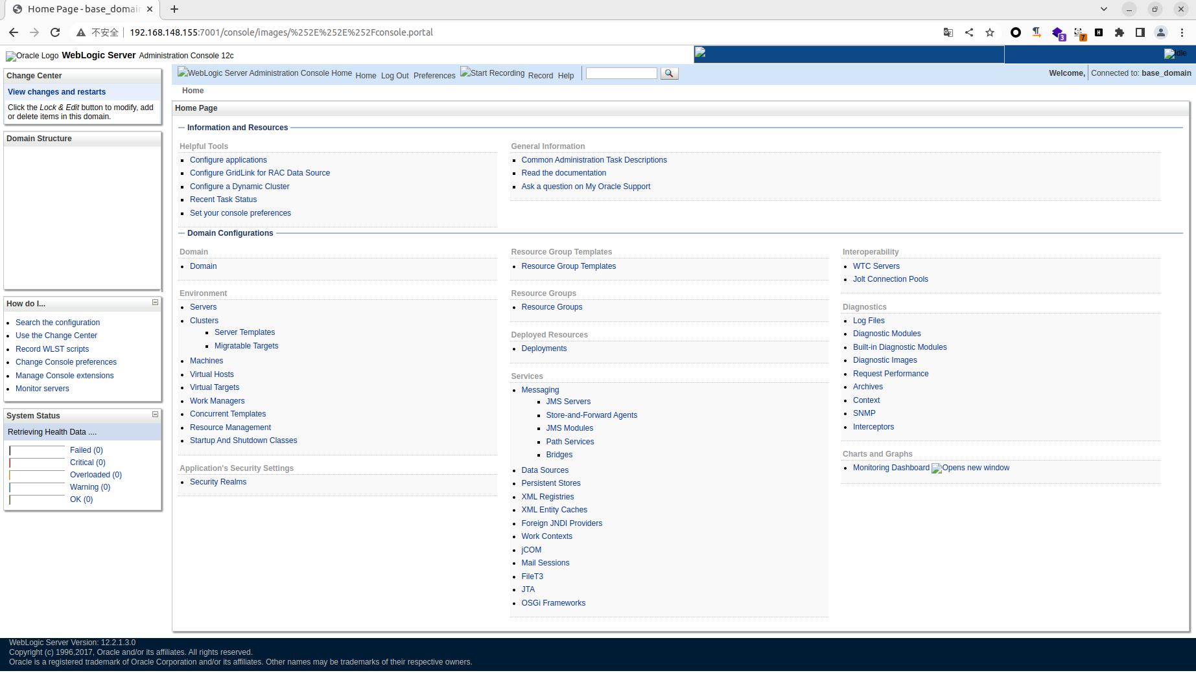1196x673 pixels.
Task: Open Monitoring Dashboard link
Action: (x=891, y=468)
